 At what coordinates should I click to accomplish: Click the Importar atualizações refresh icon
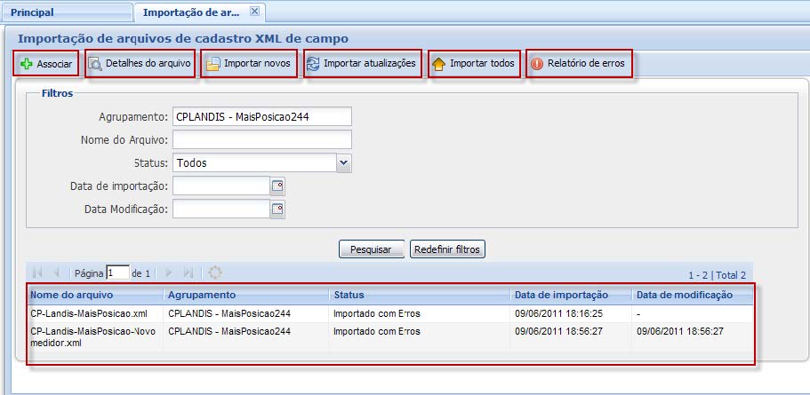pyautogui.click(x=313, y=65)
